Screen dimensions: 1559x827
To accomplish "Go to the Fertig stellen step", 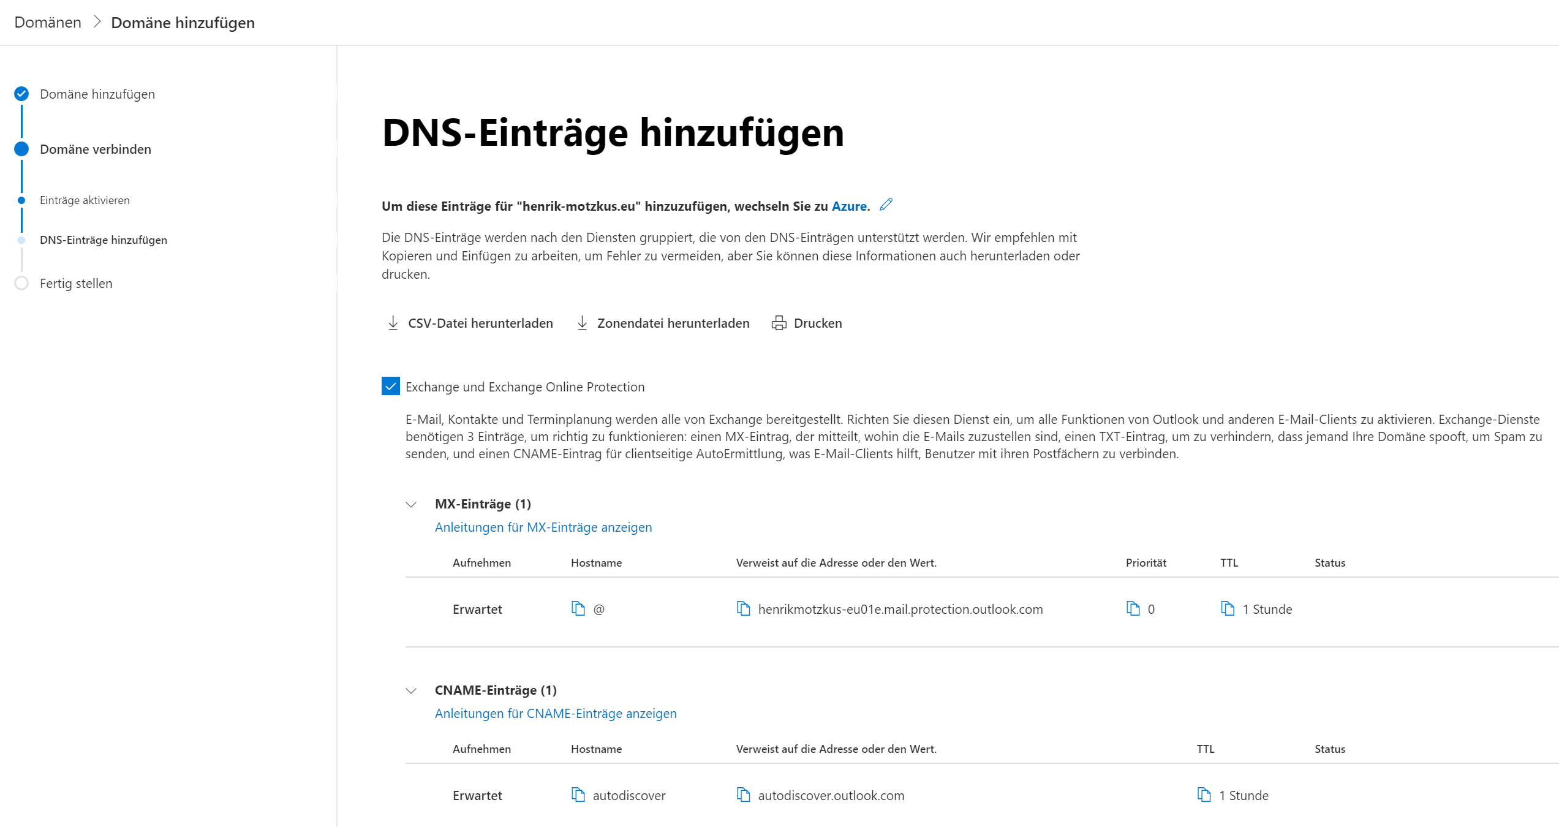I will pyautogui.click(x=76, y=283).
